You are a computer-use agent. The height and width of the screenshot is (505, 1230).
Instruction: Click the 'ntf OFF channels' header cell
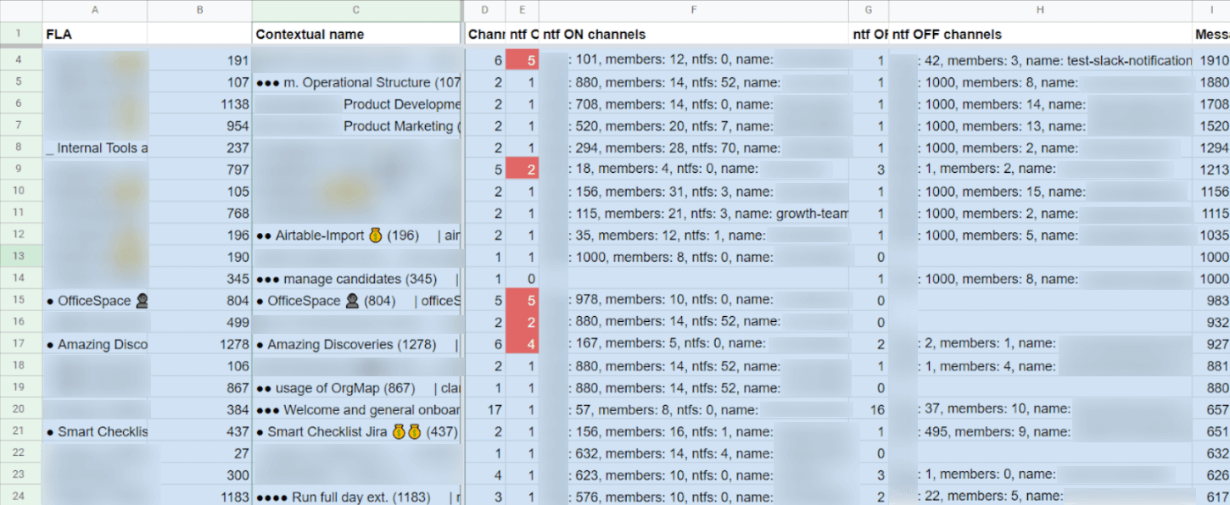tap(1040, 34)
